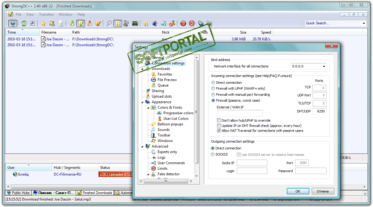Open the Finished Uploads toolbar icon

click(x=98, y=23)
